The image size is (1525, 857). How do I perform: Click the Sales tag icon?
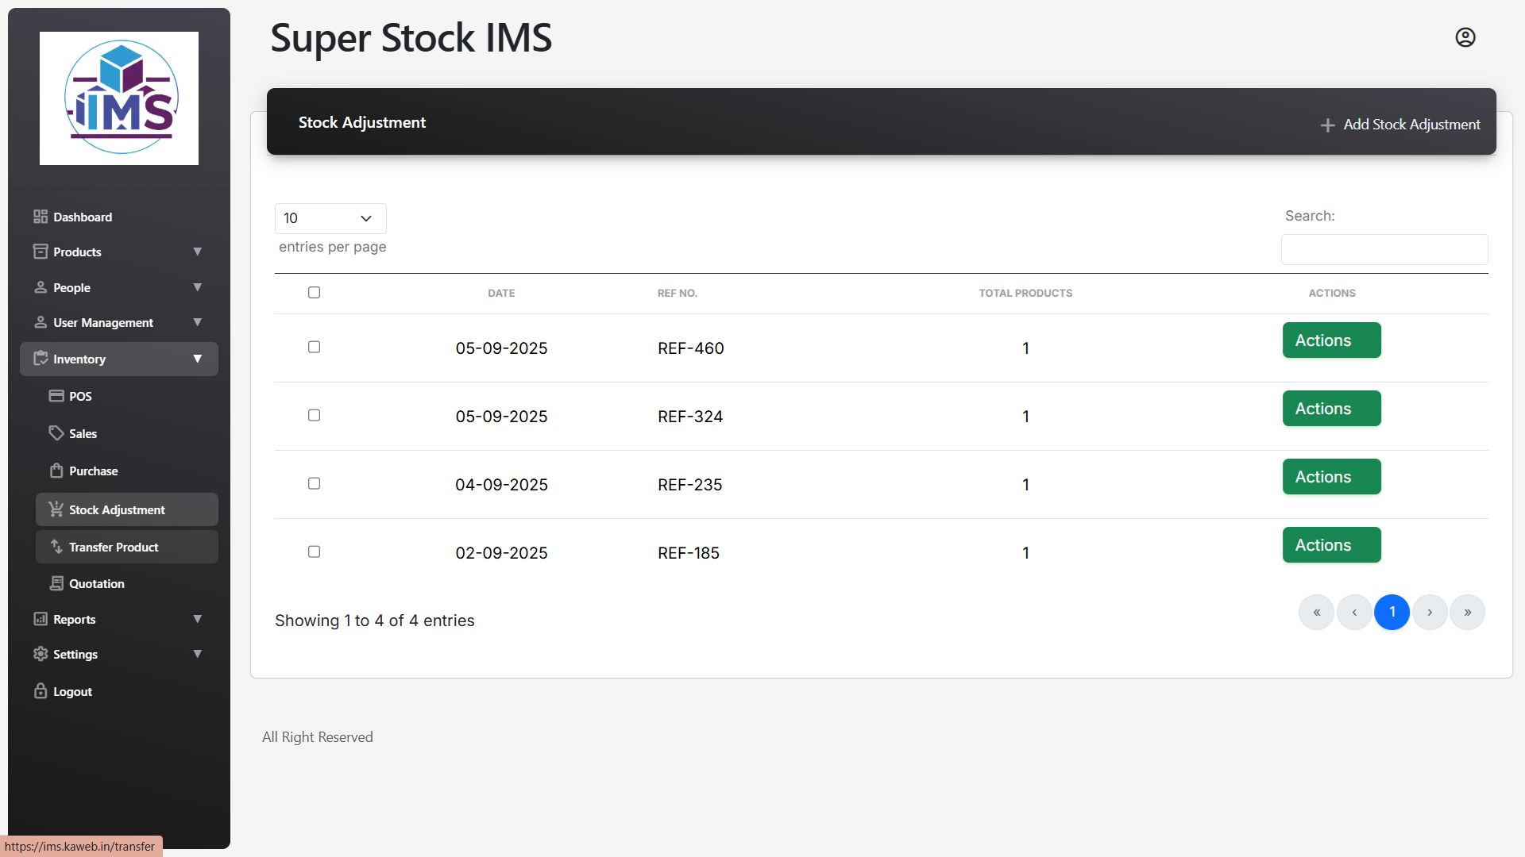coord(56,433)
